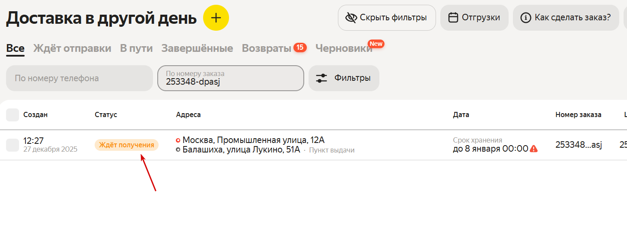The image size is (627, 235).
Task: Click the Создан column header
Action: click(35, 115)
